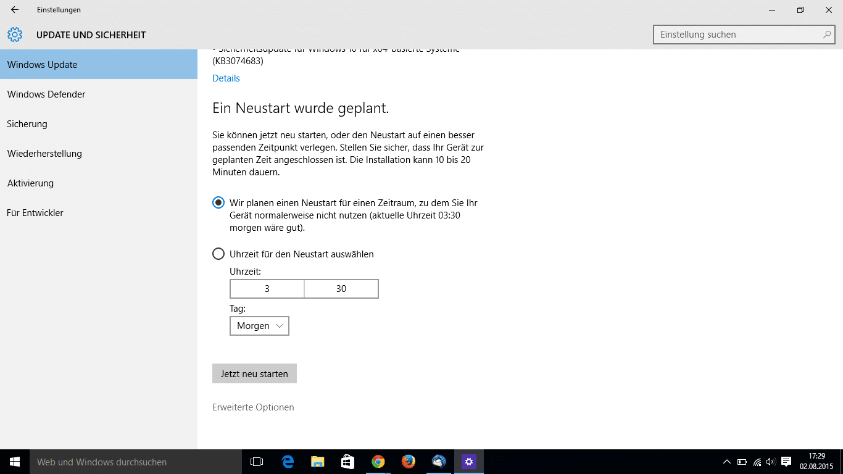Open Firefox from the taskbar
The image size is (843, 474).
coord(409,462)
